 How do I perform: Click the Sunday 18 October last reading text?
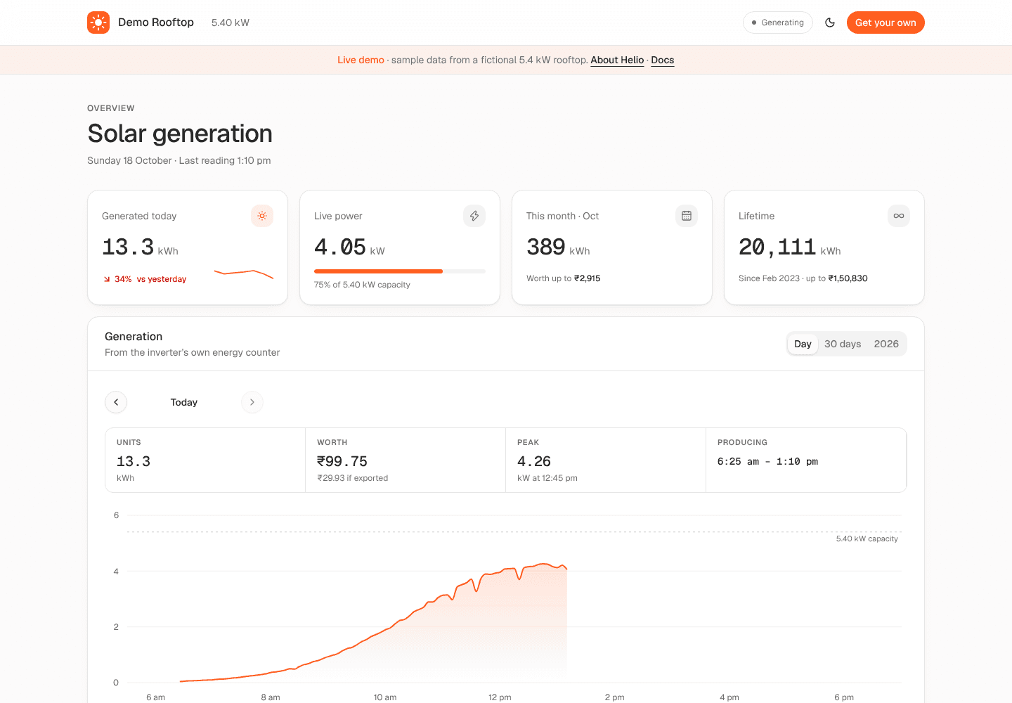pyautogui.click(x=179, y=160)
